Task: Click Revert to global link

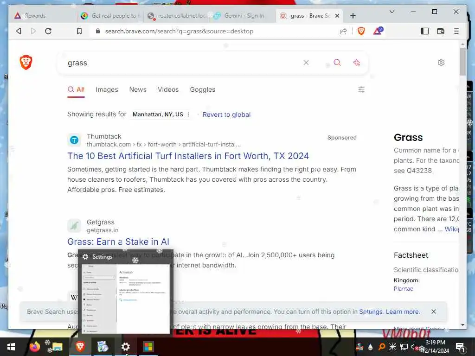Action: point(226,114)
